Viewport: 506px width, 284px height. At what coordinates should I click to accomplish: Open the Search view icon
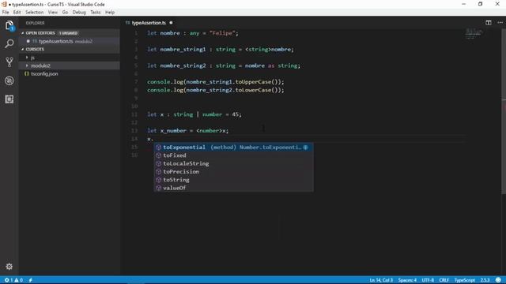pos(9,43)
